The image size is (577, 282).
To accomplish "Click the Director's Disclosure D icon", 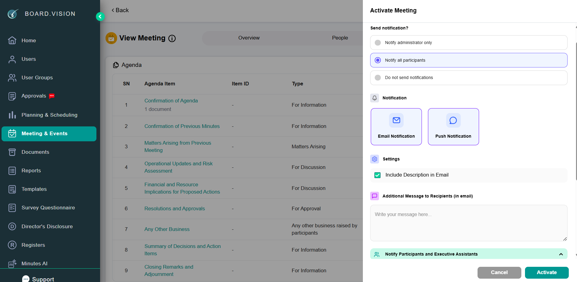I will coord(12,226).
